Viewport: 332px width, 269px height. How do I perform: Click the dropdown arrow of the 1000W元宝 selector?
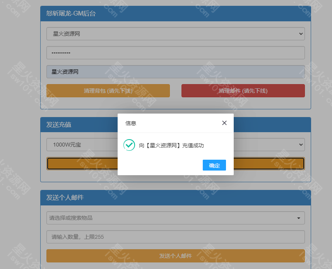pos(301,145)
